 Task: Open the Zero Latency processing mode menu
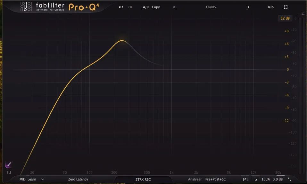(78, 180)
